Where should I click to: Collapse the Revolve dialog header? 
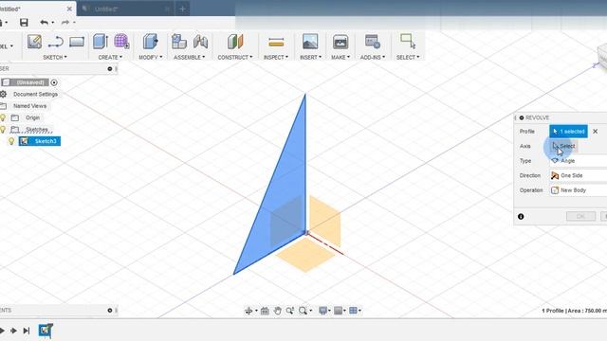[522, 117]
